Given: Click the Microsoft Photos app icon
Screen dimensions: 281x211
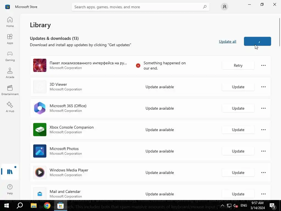Looking at the screenshot, I should pyautogui.click(x=40, y=151).
